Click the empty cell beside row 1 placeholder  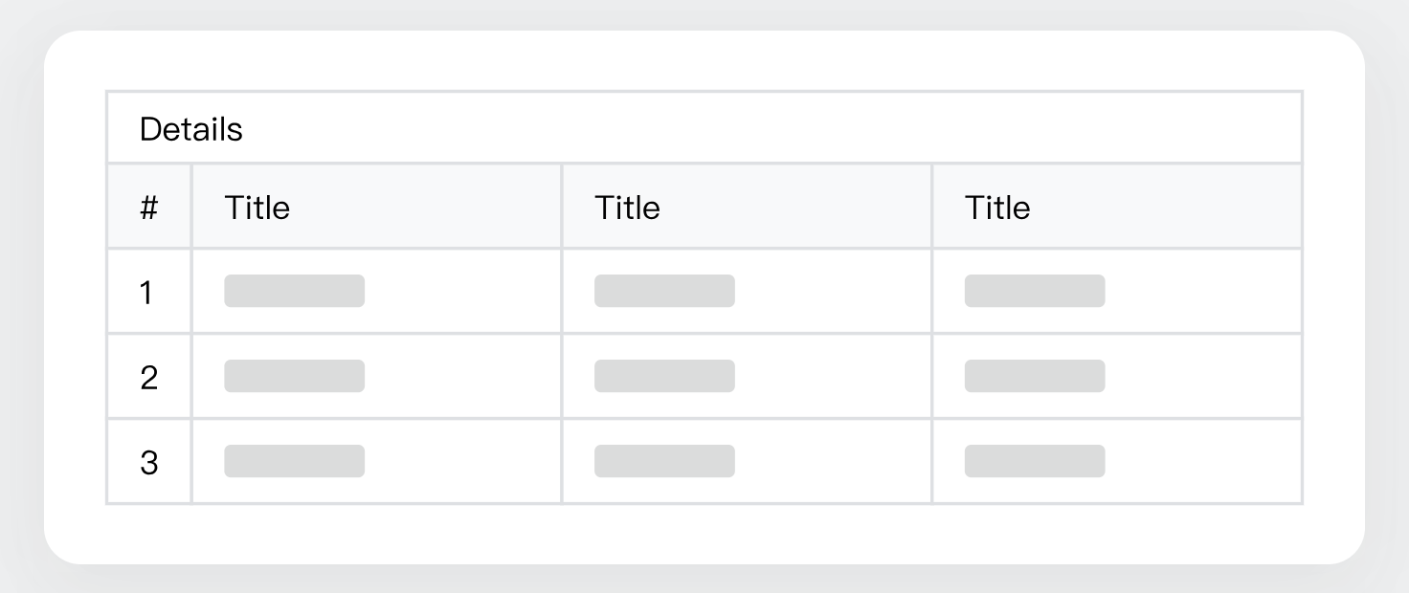point(459,291)
